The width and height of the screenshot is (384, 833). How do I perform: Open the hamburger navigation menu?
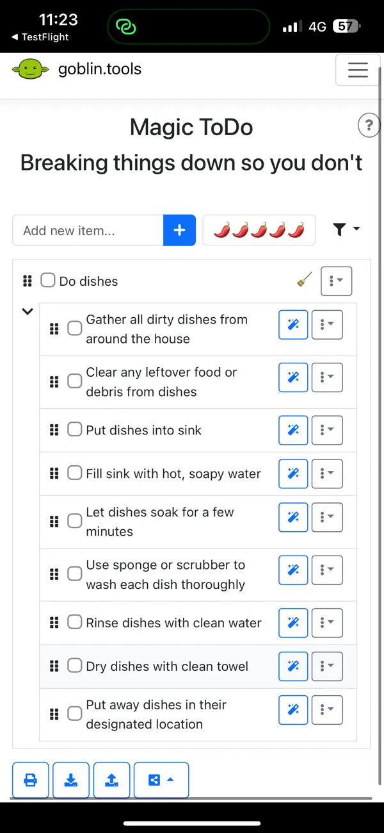tap(358, 70)
